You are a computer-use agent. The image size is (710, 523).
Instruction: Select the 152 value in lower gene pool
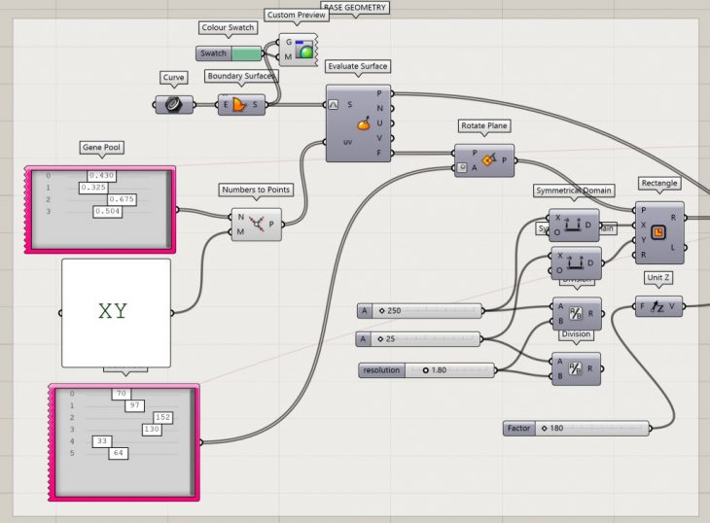click(162, 417)
